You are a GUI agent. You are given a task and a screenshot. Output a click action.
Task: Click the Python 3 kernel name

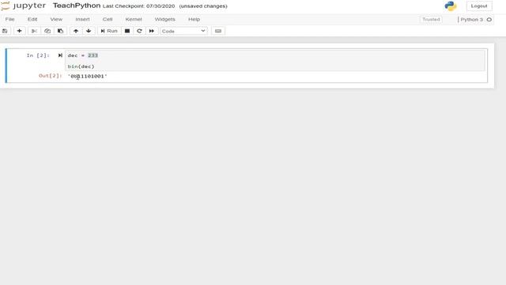[x=471, y=19]
